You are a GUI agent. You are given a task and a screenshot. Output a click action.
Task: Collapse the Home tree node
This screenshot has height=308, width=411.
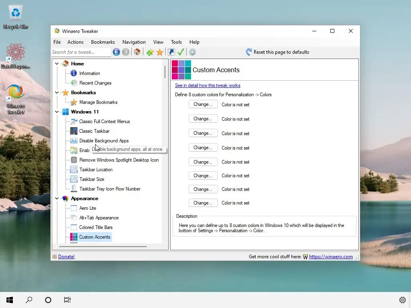[x=57, y=64]
